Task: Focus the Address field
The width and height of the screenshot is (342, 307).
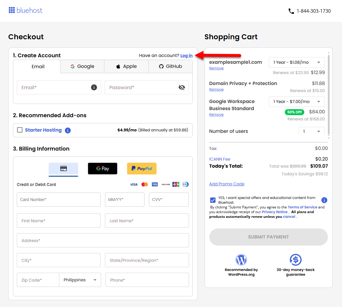Action: (103, 240)
